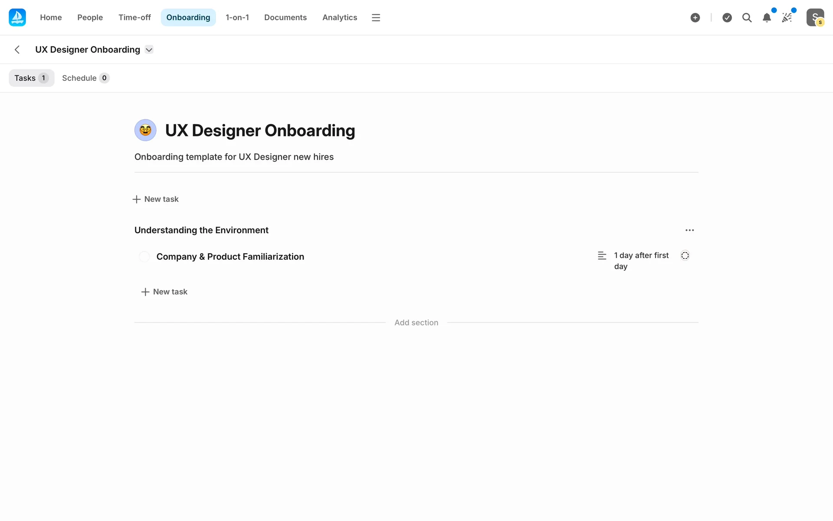Click the plus quick-add icon
Screen dimensions: 833x521
tap(695, 17)
